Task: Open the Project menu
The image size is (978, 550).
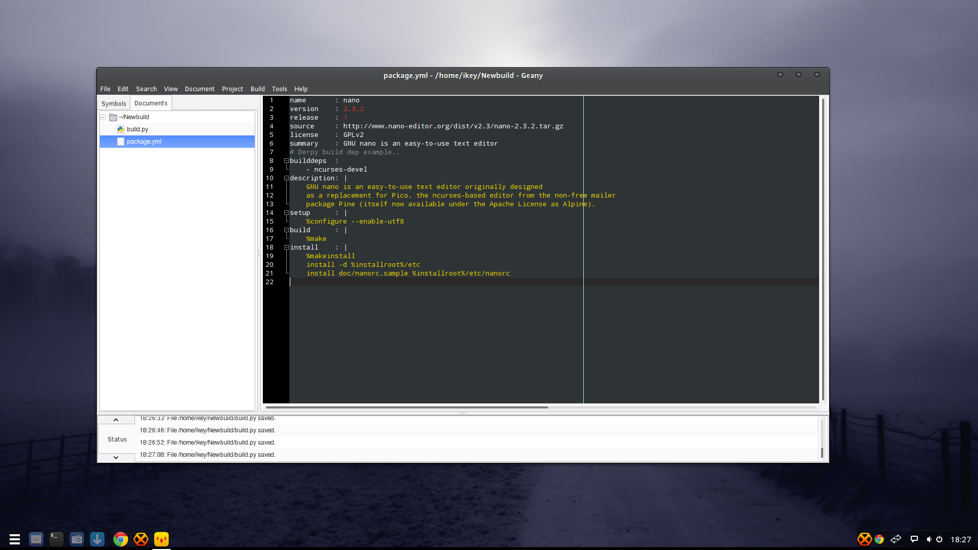Action: [232, 89]
